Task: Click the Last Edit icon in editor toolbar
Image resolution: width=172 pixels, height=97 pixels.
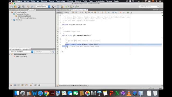Action: pyautogui.click(x=73, y=13)
